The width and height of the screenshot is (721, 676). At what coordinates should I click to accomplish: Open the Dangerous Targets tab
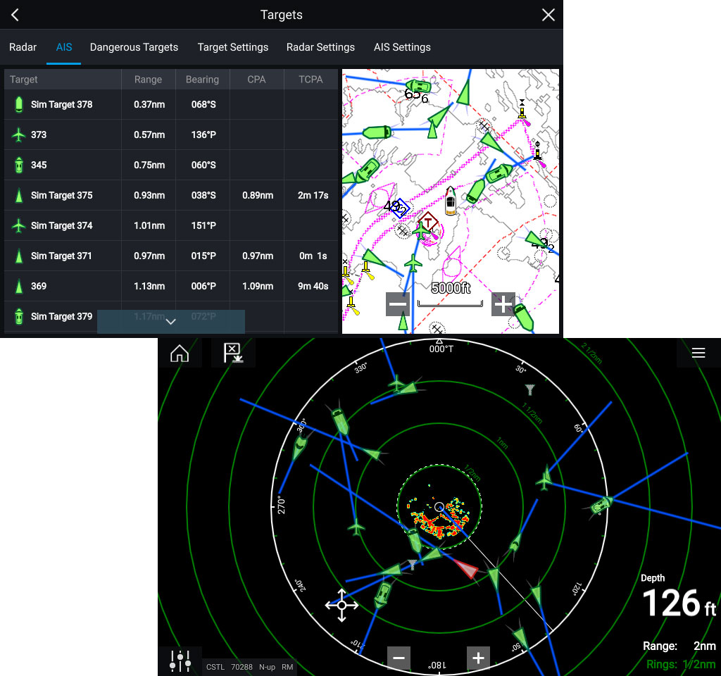[x=134, y=47]
